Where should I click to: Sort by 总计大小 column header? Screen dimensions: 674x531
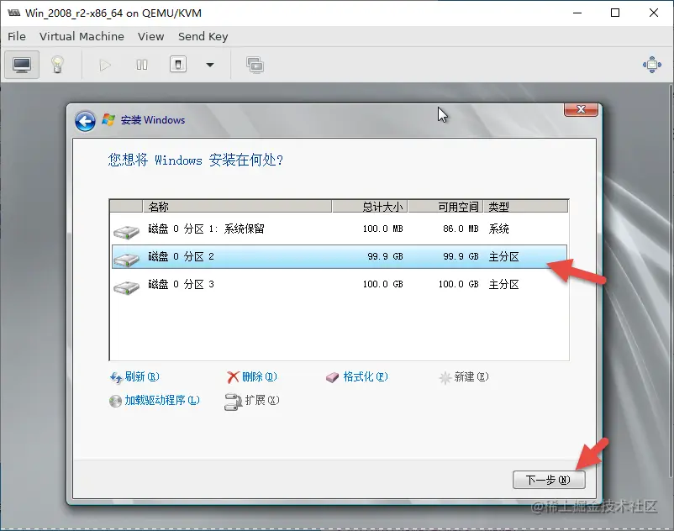[x=370, y=207]
